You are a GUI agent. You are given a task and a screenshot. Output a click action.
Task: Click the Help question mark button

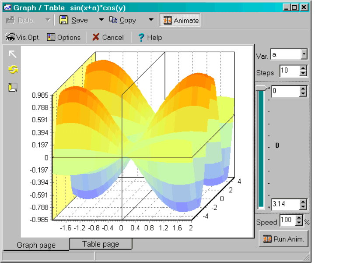150,37
